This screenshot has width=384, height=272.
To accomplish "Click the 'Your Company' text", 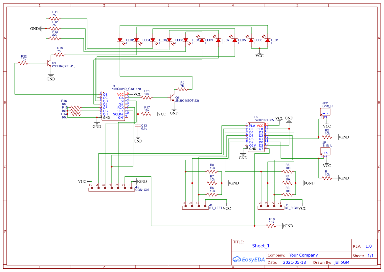I will (304, 255).
